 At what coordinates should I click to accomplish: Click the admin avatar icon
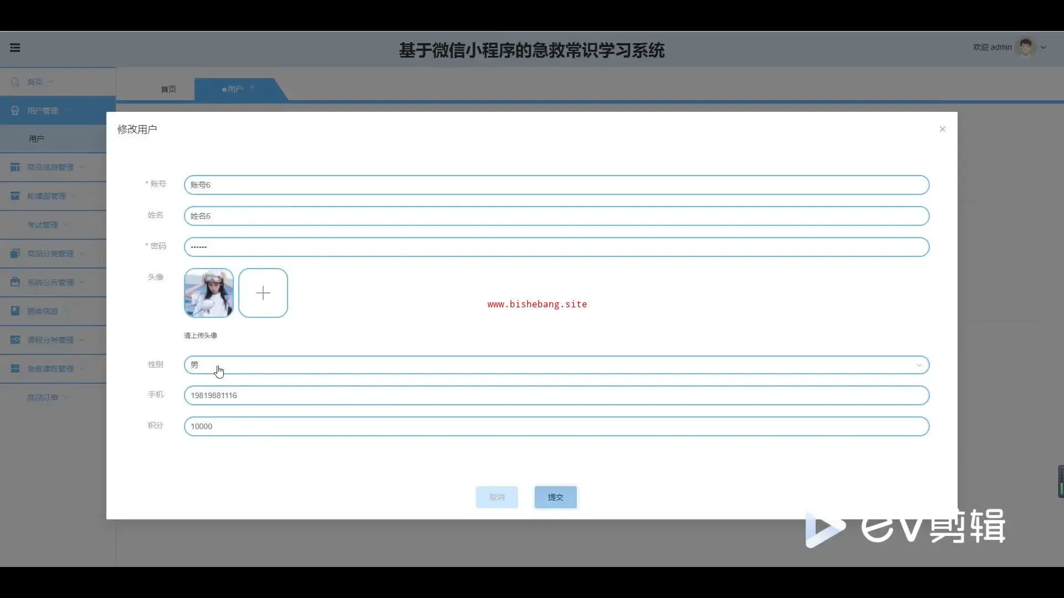pyautogui.click(x=1026, y=47)
